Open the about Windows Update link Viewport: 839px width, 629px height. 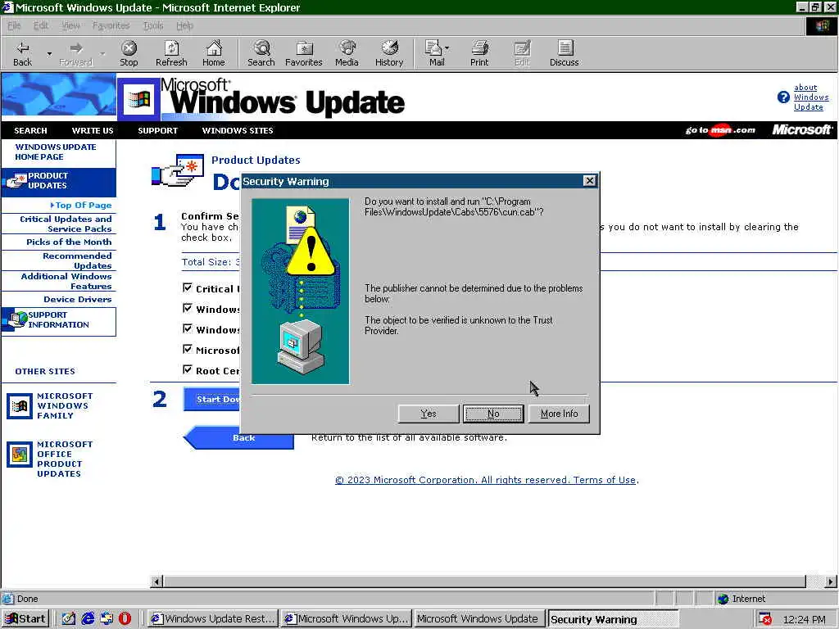pyautogui.click(x=810, y=97)
